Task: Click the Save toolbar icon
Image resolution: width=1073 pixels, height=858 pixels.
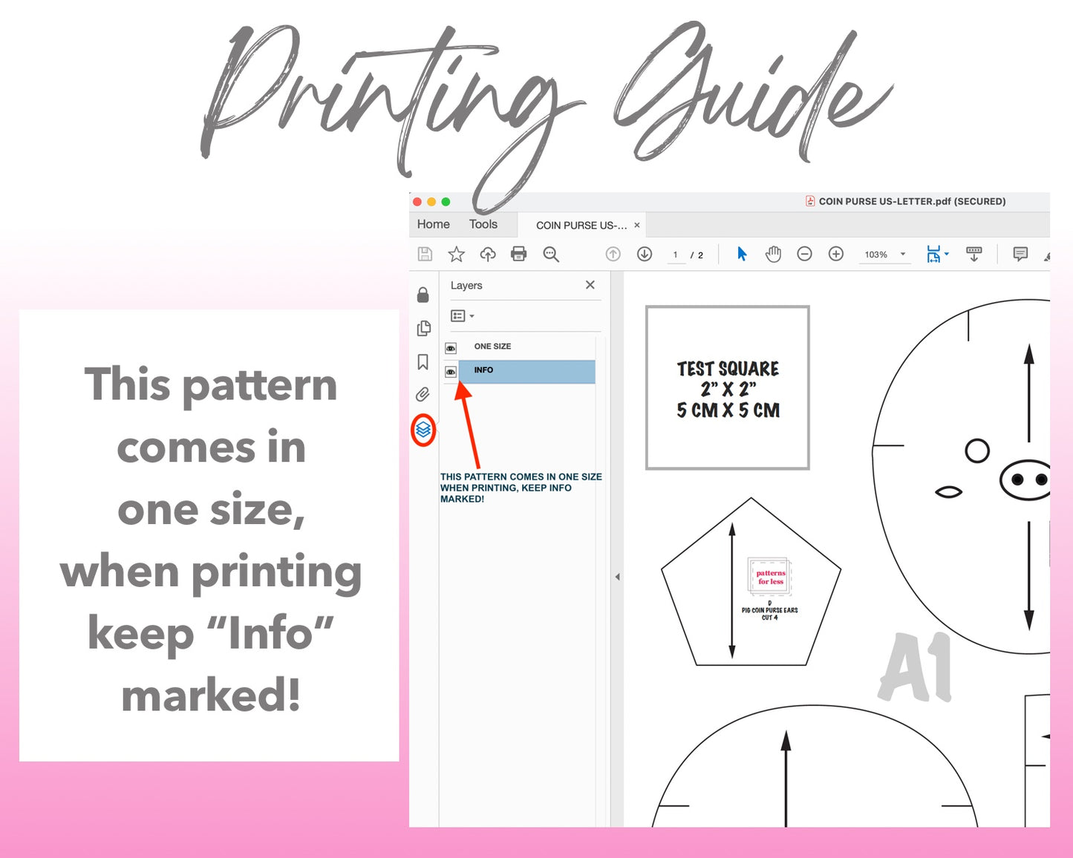Action: [424, 254]
